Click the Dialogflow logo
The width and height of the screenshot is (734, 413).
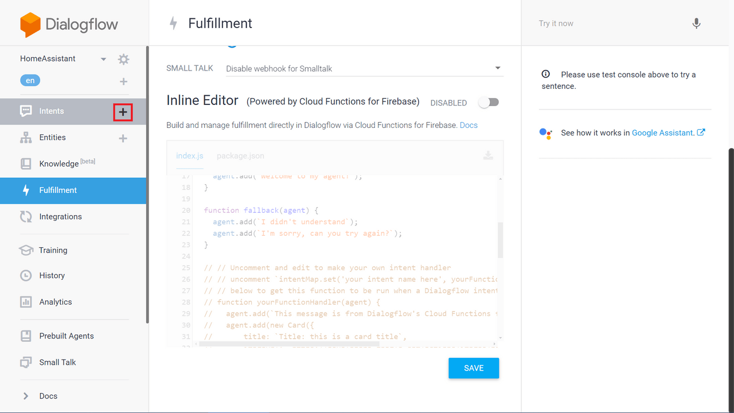pos(69,25)
